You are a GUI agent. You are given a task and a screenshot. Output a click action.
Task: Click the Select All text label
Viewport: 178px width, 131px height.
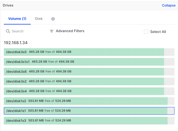(x=158, y=32)
